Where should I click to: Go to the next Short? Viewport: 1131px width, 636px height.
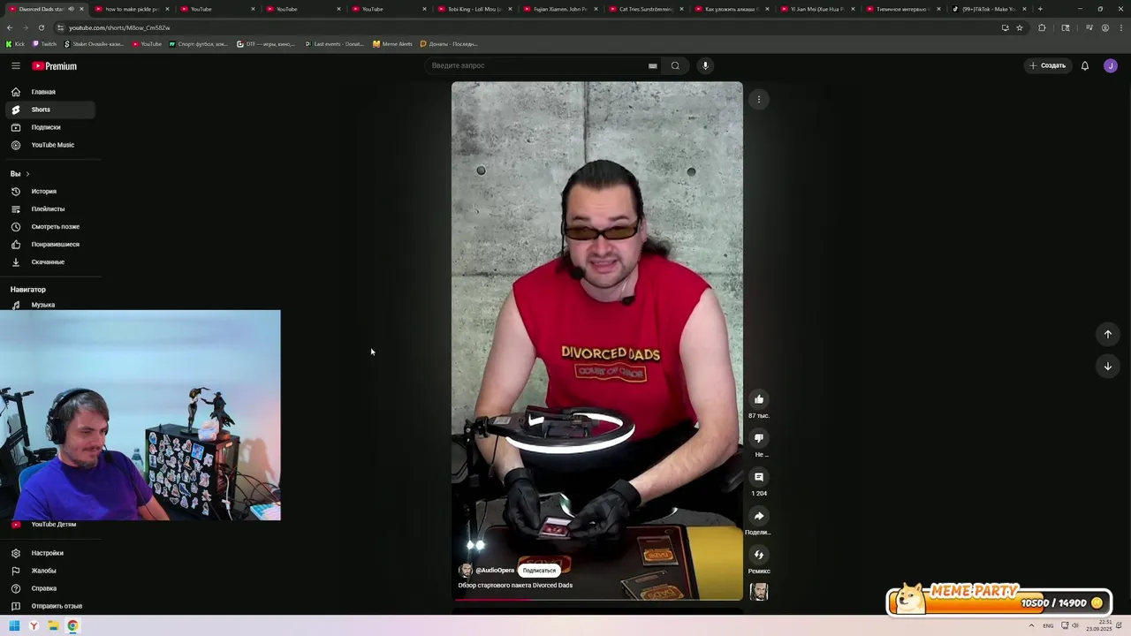pos(1108,366)
